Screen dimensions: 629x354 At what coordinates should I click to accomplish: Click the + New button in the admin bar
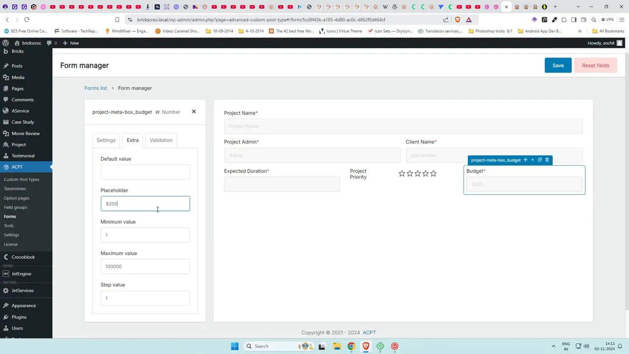tap(71, 43)
